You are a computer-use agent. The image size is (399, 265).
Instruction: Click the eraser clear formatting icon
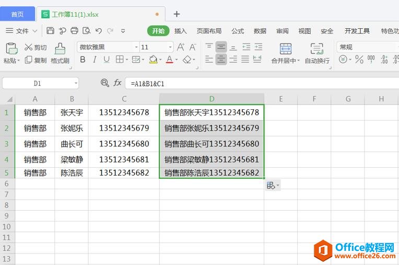187,60
